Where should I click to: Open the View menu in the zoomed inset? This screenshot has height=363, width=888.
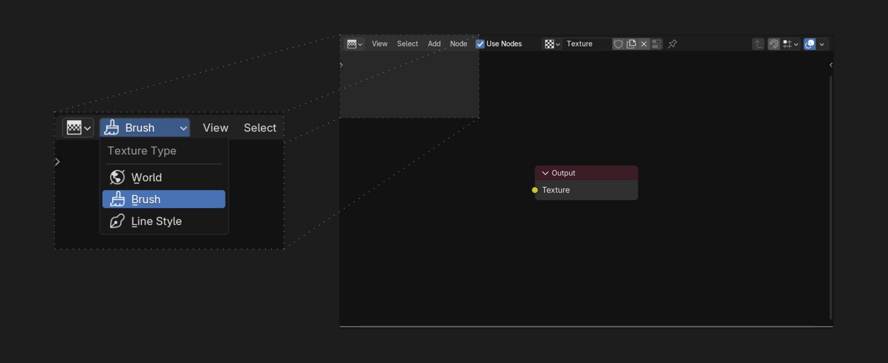(x=215, y=128)
